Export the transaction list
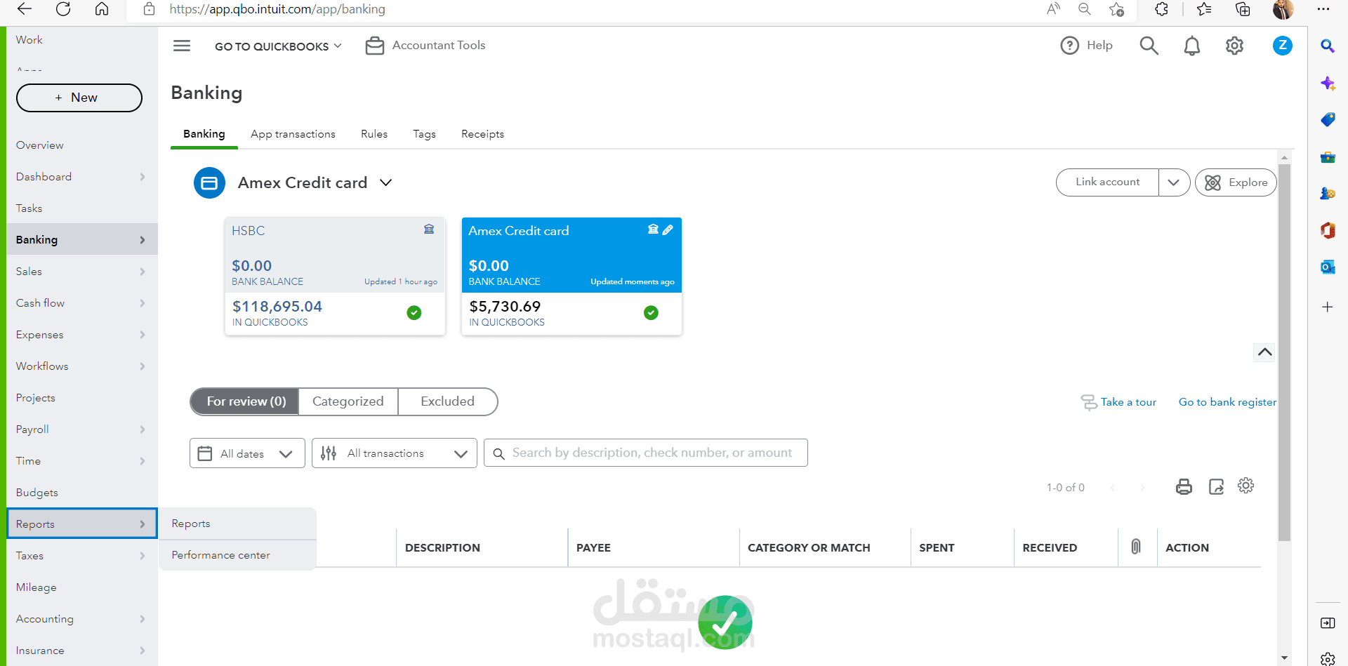Image resolution: width=1348 pixels, height=666 pixels. click(1216, 486)
